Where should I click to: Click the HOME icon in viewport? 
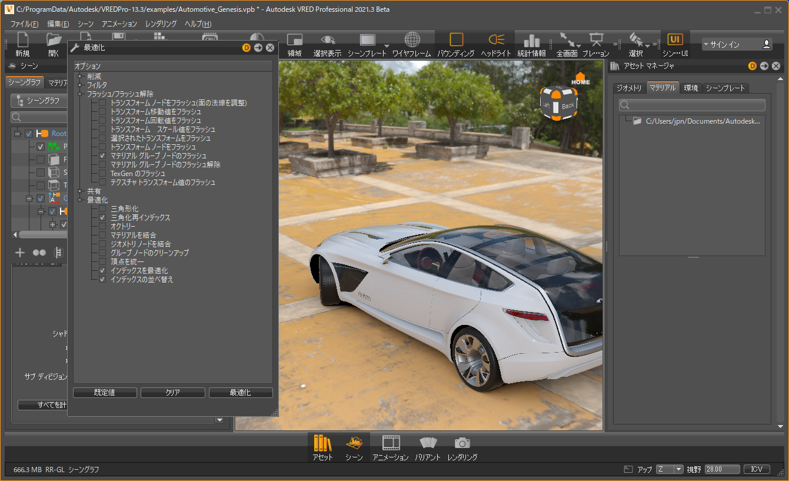tap(580, 78)
